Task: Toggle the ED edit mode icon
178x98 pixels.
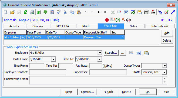Action: pos(39,12)
